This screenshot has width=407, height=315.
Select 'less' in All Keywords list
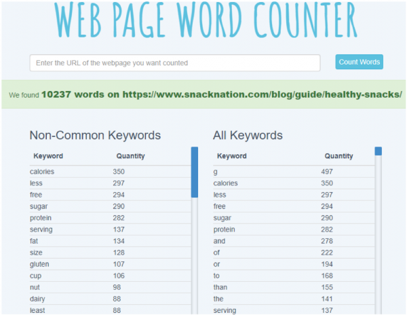pos(220,195)
